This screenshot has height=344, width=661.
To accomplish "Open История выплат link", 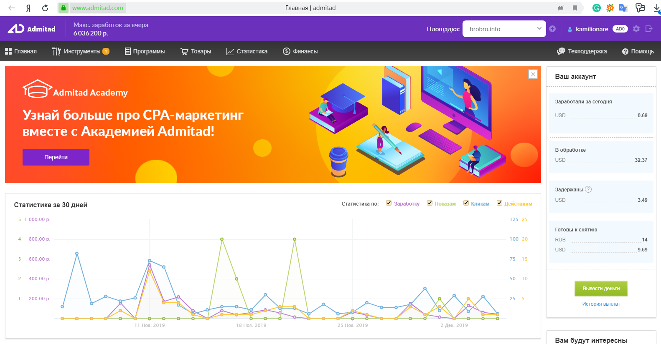I will (x=601, y=304).
